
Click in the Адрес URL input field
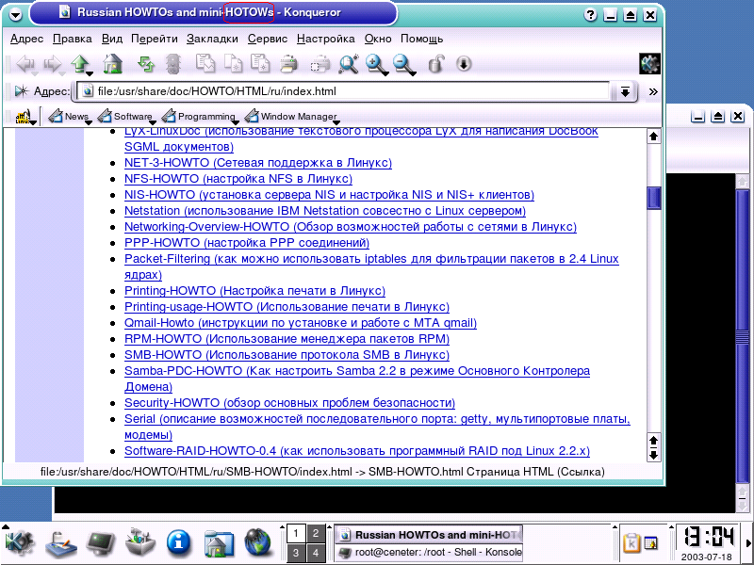point(345,91)
